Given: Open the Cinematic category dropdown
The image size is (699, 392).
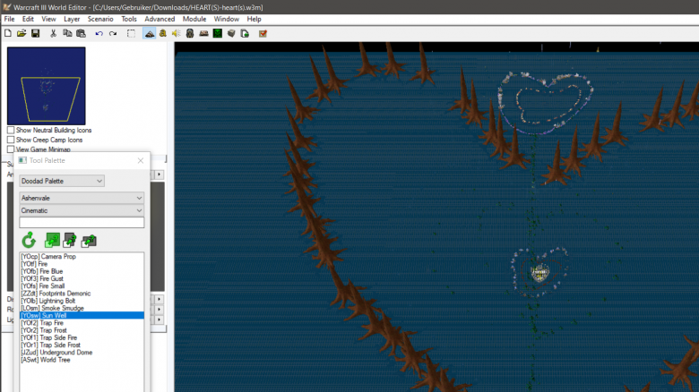Looking at the screenshot, I should (x=82, y=210).
